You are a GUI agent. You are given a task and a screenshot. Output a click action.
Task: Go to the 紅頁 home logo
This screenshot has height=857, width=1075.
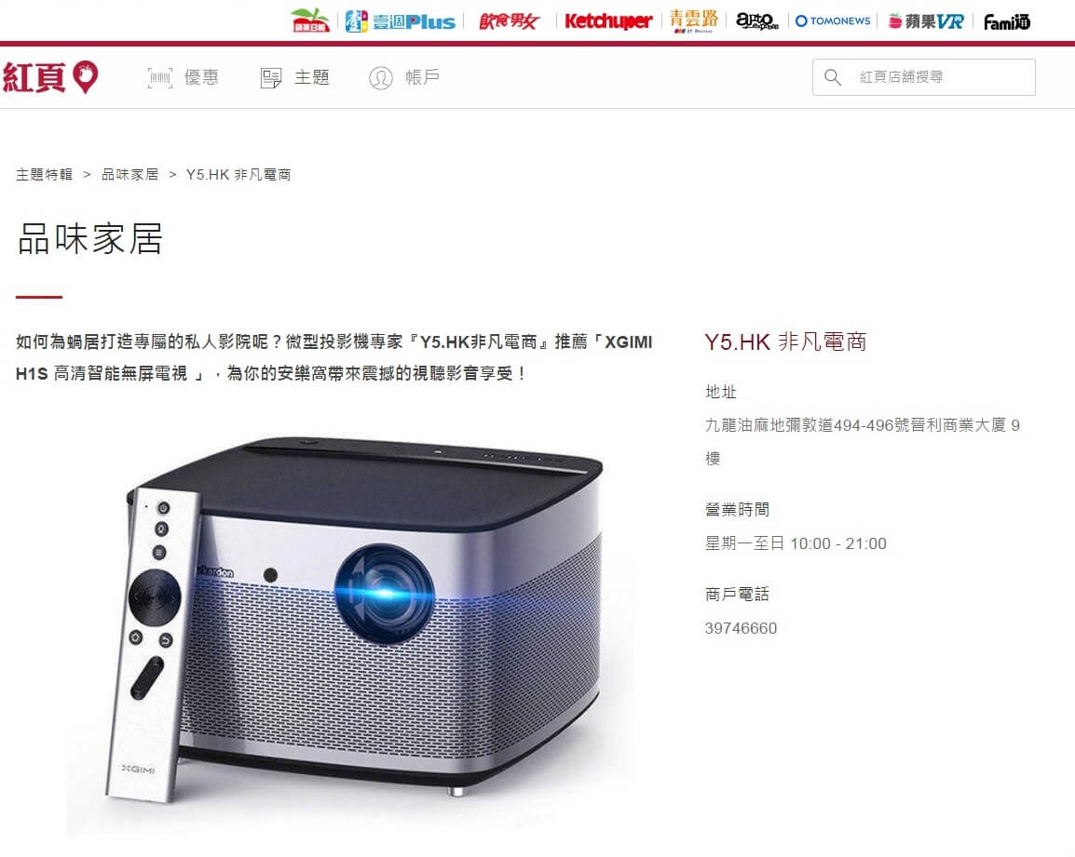coord(50,76)
